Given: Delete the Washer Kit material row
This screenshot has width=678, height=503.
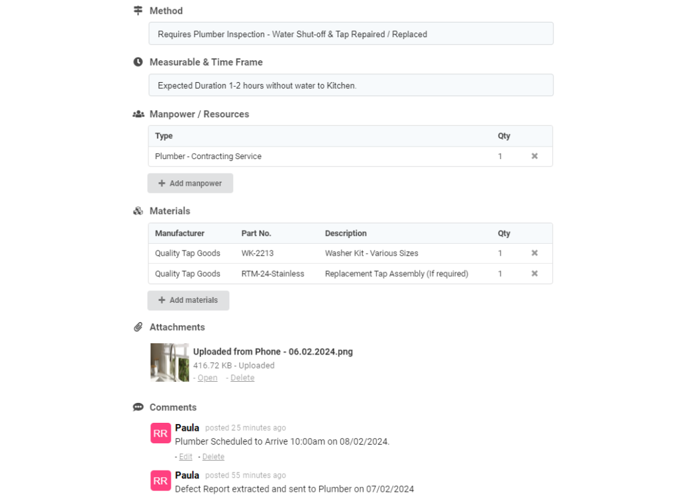Looking at the screenshot, I should pos(534,253).
